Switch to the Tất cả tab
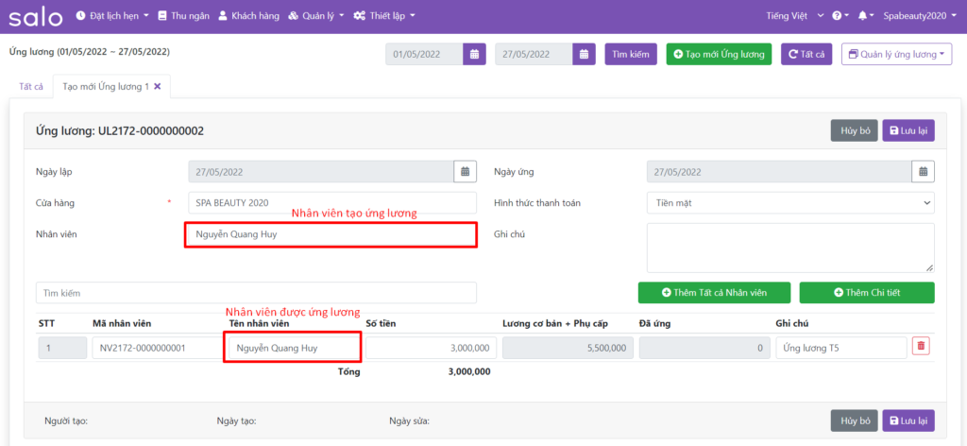The image size is (967, 446). 30,86
